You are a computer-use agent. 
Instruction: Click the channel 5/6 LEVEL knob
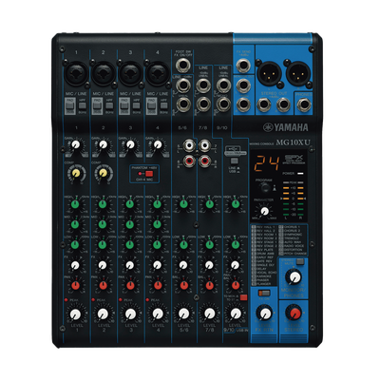tap(183, 313)
